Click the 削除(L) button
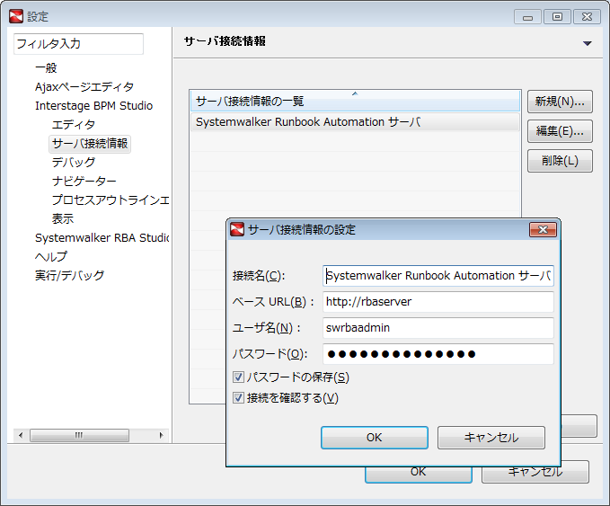Screen dimensions: 610x506 pos(560,161)
